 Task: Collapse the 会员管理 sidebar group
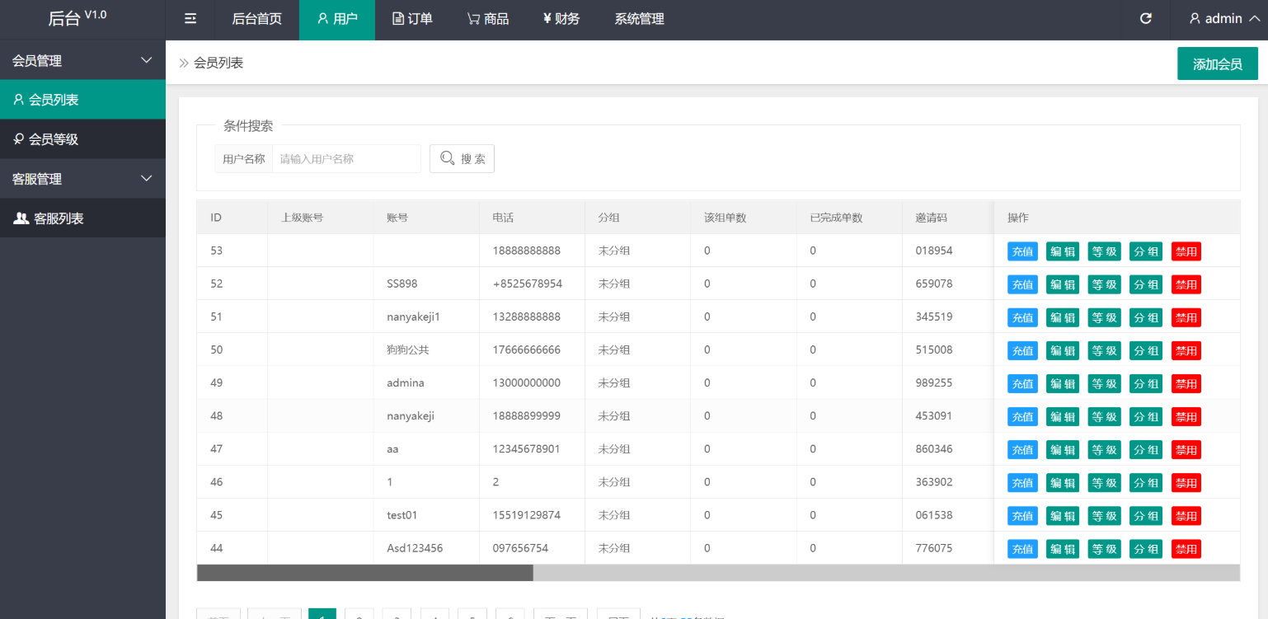82,60
